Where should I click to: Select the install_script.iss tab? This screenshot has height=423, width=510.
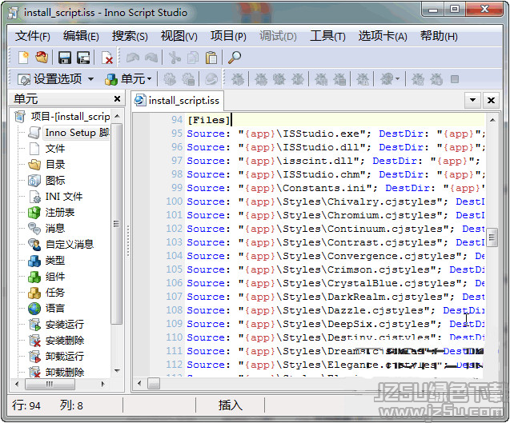point(177,101)
